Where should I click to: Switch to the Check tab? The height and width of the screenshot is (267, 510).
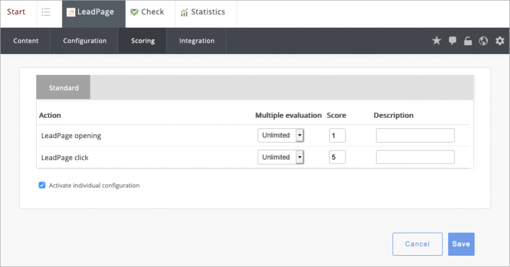coord(147,12)
